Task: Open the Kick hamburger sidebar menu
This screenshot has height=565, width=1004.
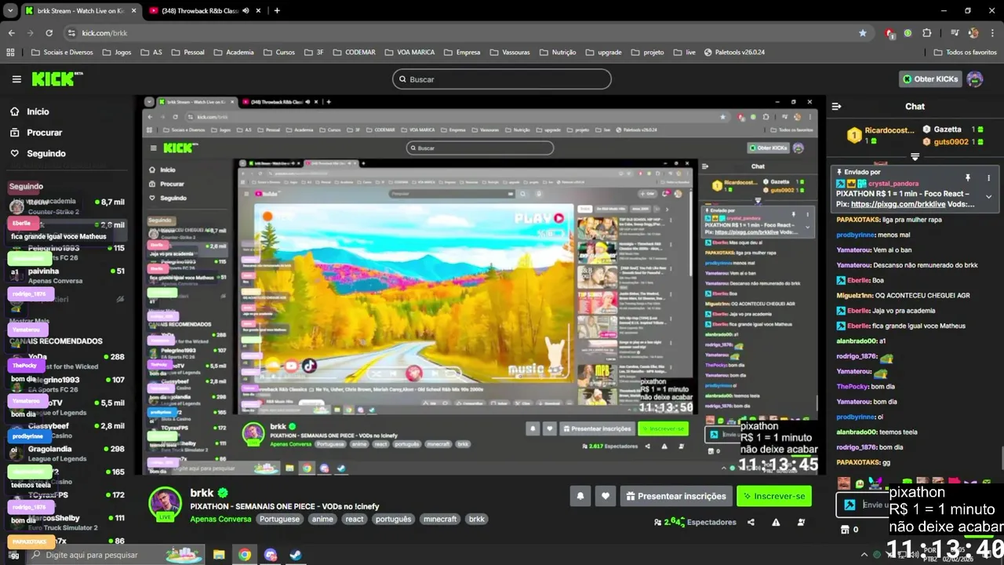Action: [x=16, y=79]
